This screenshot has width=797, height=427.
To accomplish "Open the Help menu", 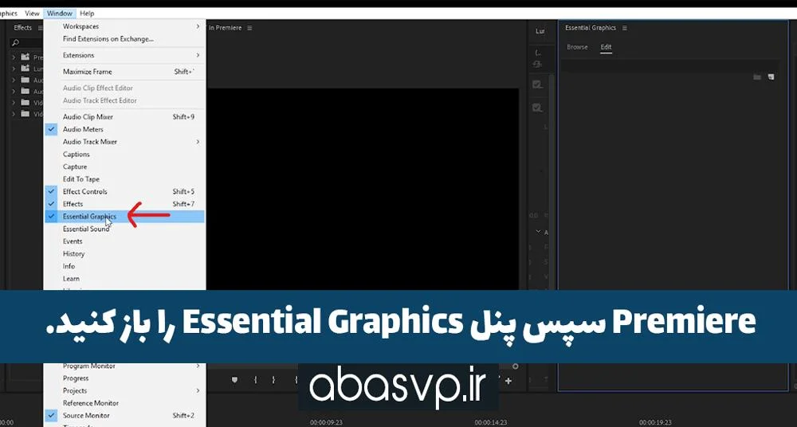I will point(87,14).
